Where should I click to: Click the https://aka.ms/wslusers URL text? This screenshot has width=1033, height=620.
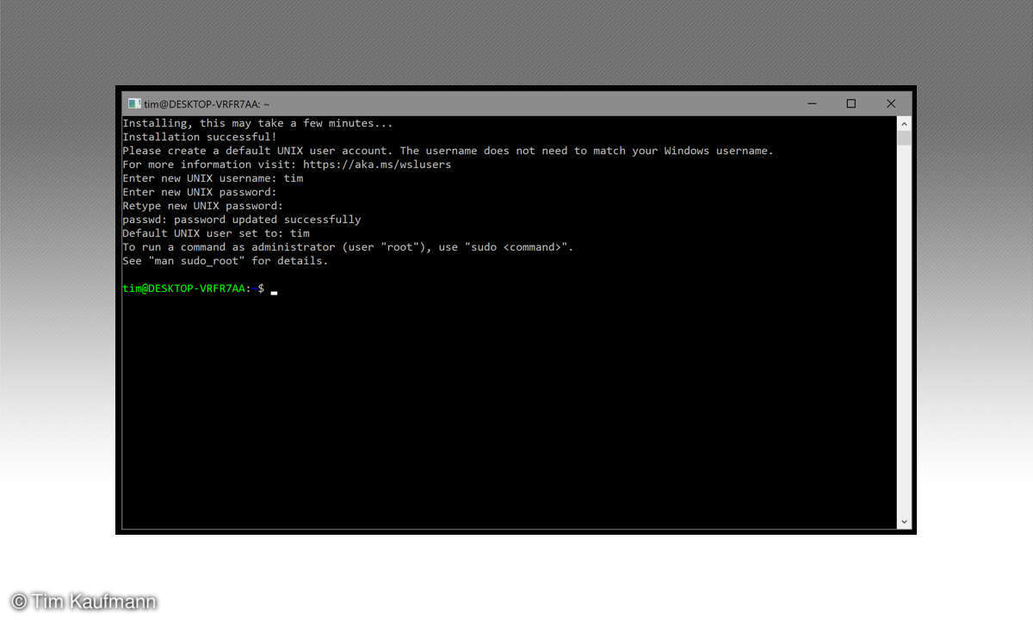coord(377,164)
